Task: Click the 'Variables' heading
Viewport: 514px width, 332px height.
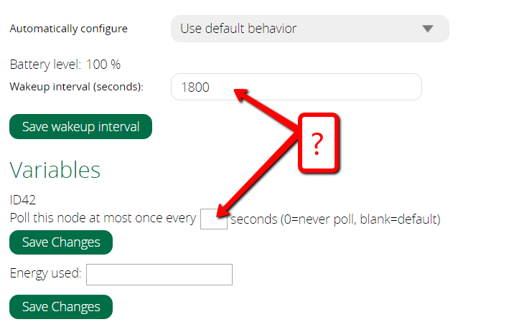Action: coord(55,169)
